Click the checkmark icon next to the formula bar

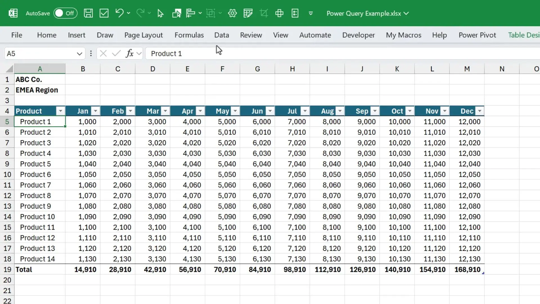(116, 53)
